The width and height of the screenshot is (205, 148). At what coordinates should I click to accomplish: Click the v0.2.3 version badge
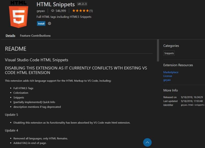pyautogui.click(x=82, y=4)
